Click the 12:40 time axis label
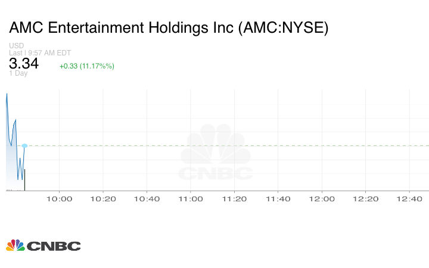 click(409, 199)
